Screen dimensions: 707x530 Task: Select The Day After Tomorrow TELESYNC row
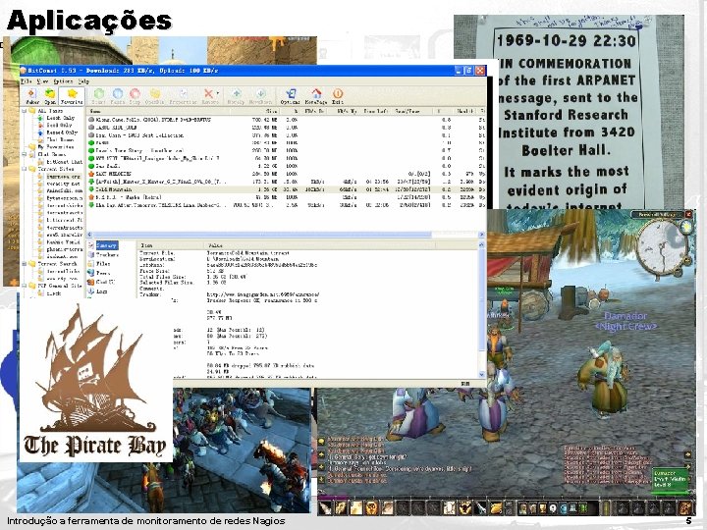287,205
